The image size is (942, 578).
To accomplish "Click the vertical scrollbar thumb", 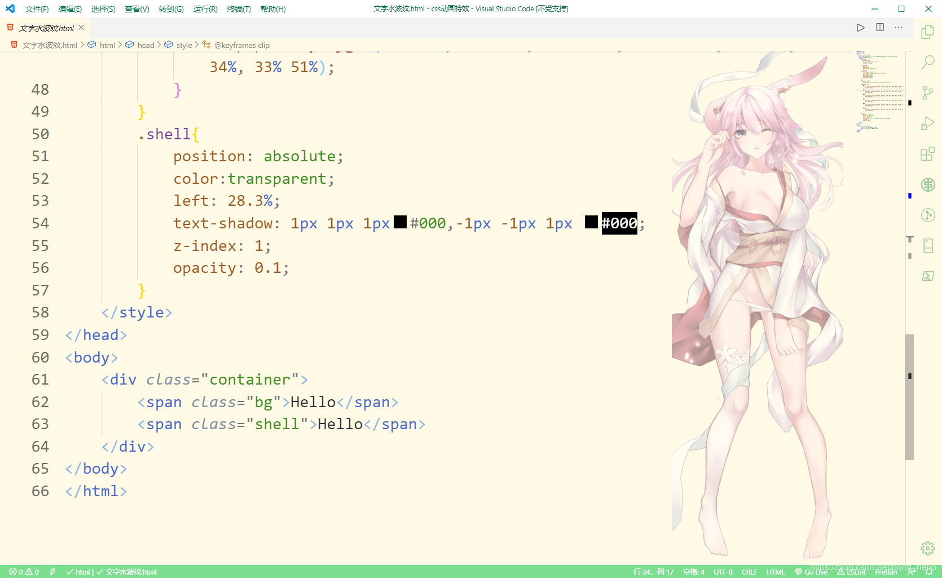I will click(x=909, y=397).
